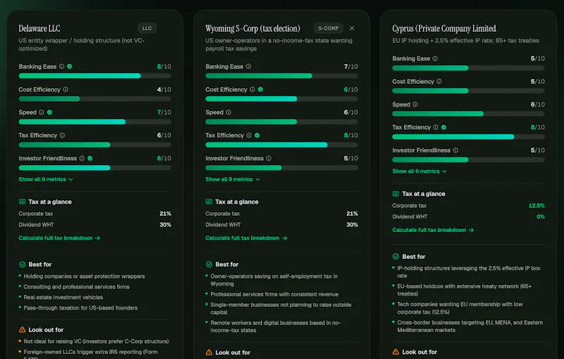This screenshot has height=359, width=564.
Task: Click Tax at a glance icon on Delaware card
Action: [22, 202]
